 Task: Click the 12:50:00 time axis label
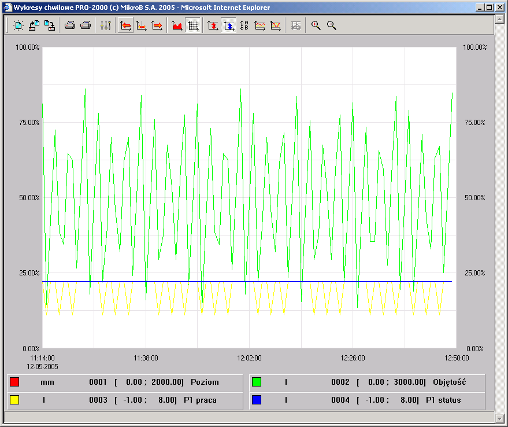pos(457,358)
